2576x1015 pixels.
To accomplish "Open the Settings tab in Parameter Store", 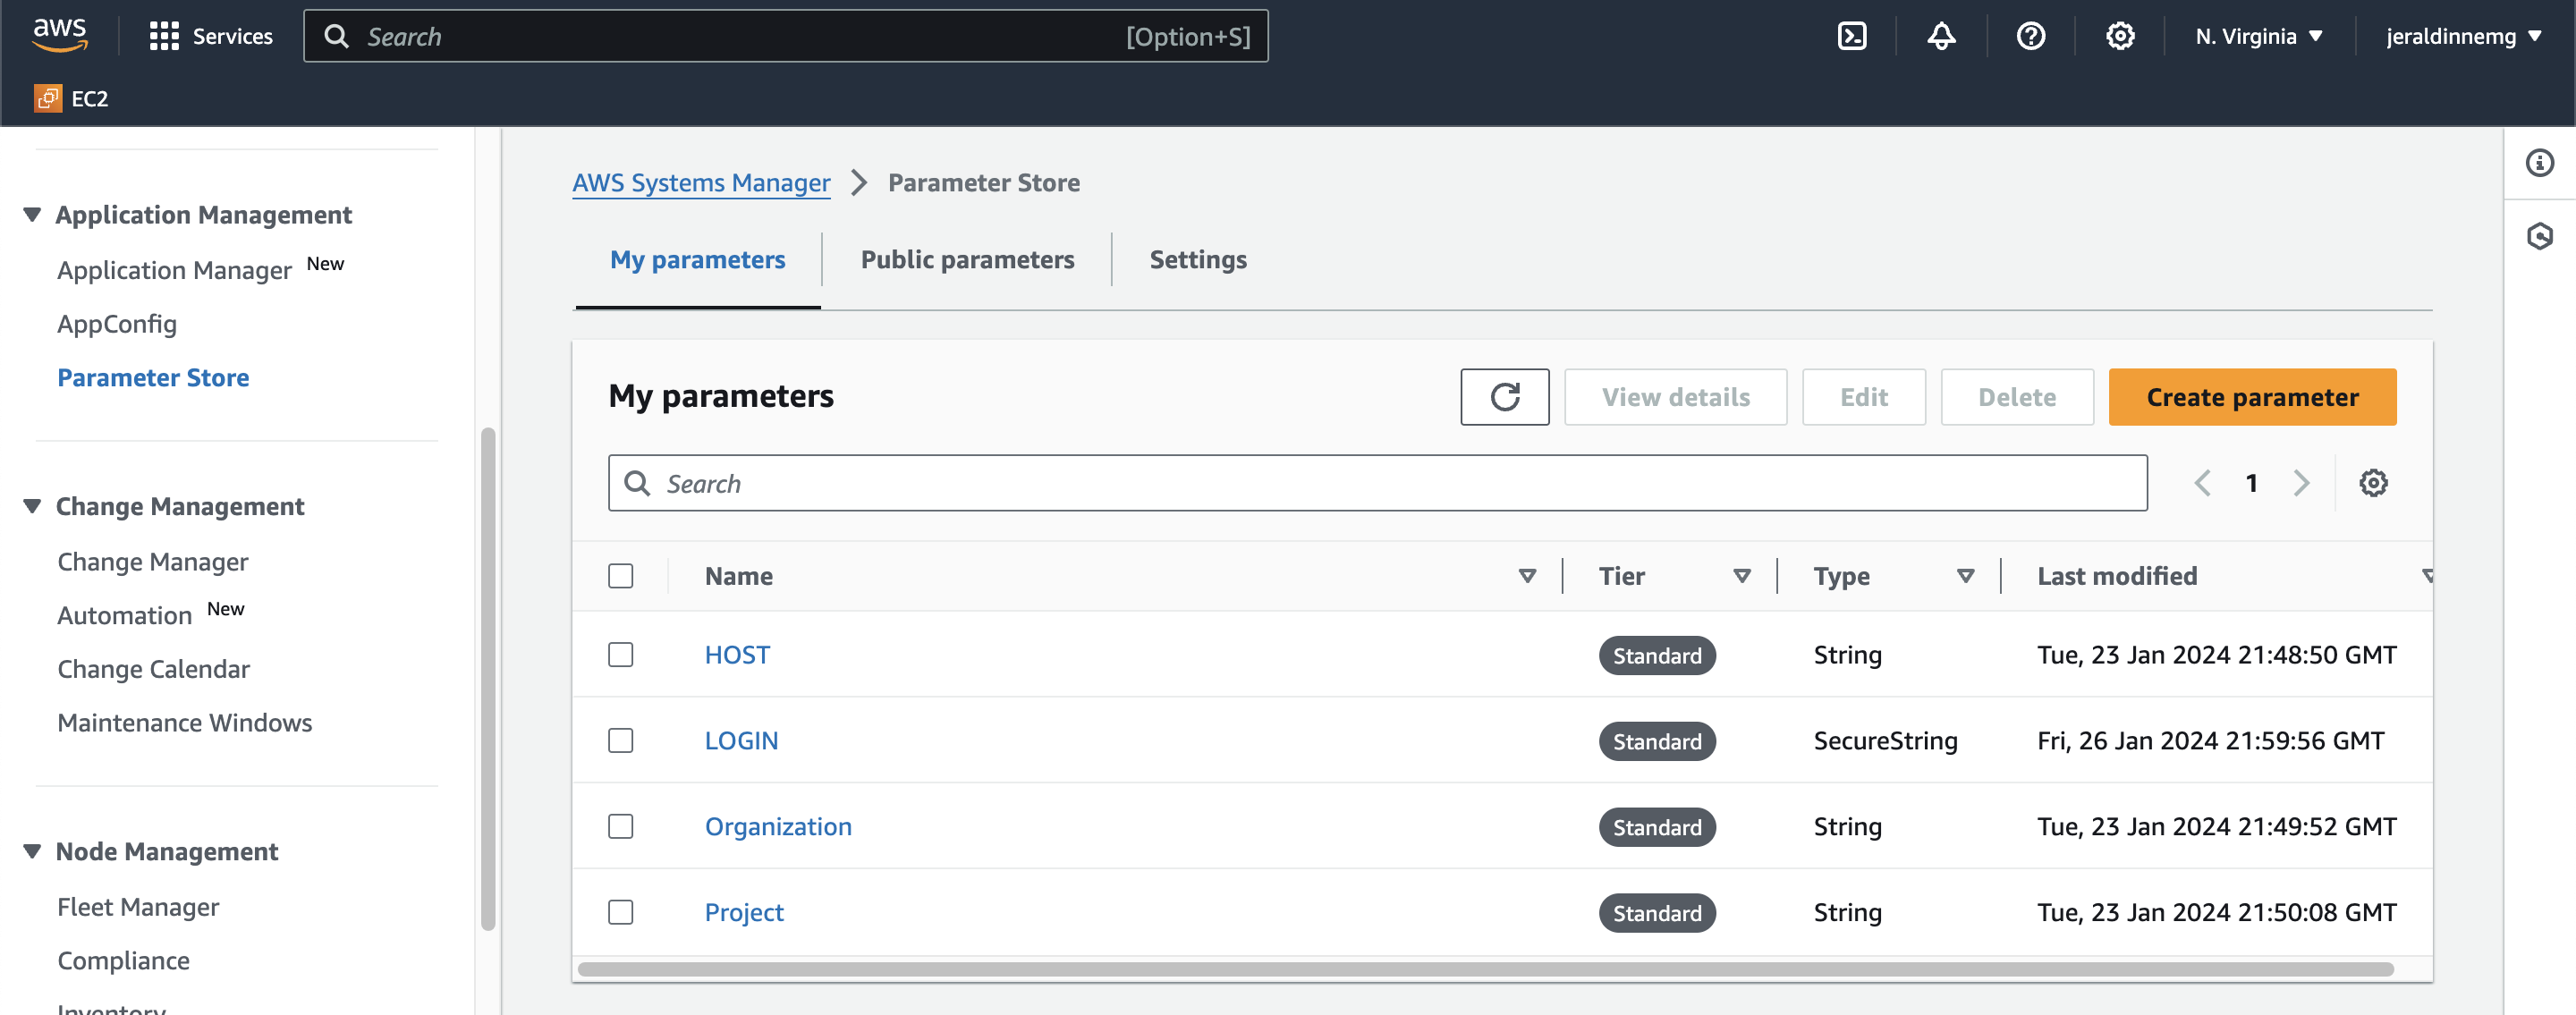I will point(1196,258).
